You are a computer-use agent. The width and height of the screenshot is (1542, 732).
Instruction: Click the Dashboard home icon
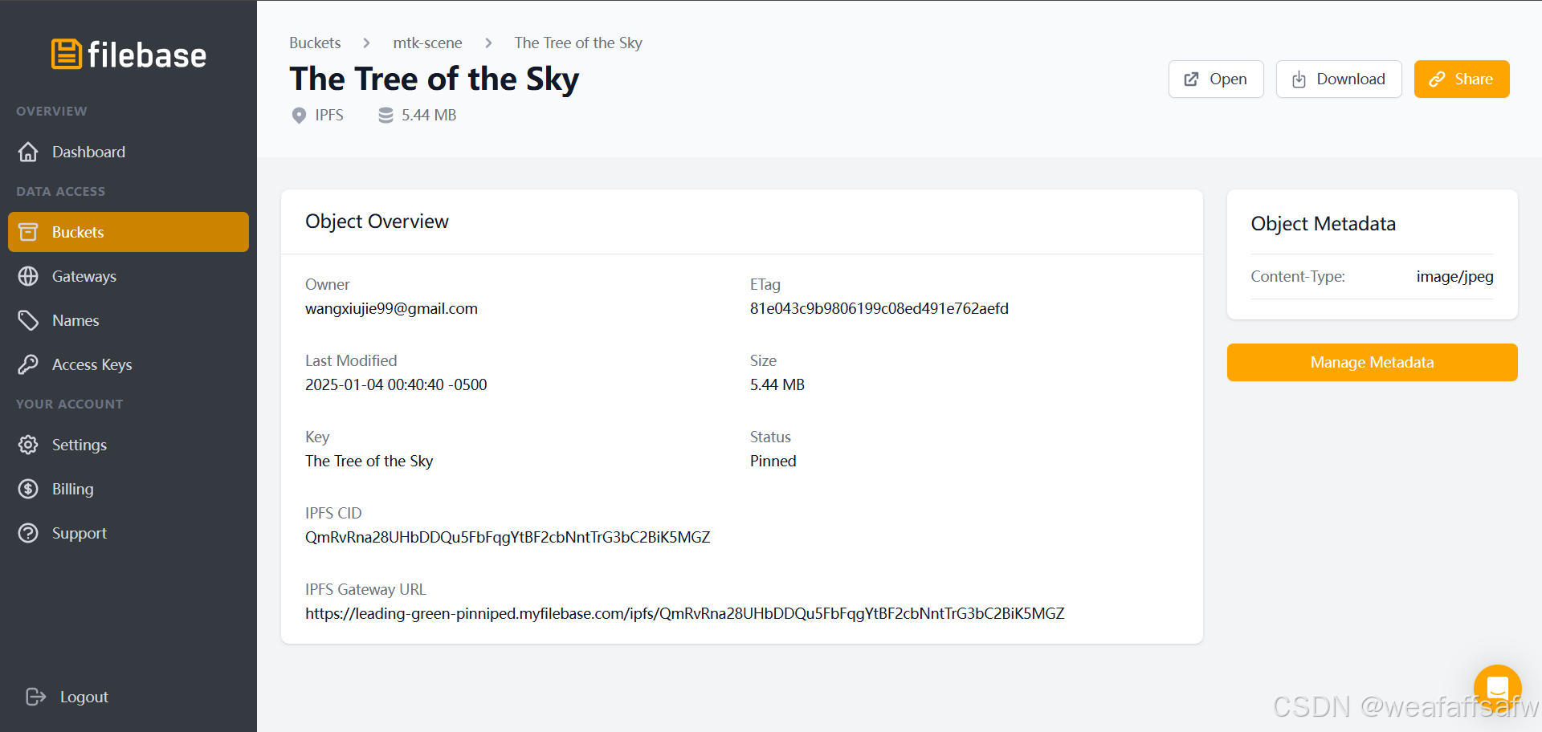(x=28, y=152)
